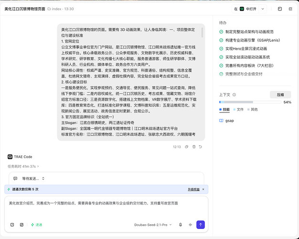Open the Doubao-Seed-2.1-Pro model dropdown
This screenshot has height=239, width=299.
[x=153, y=225]
